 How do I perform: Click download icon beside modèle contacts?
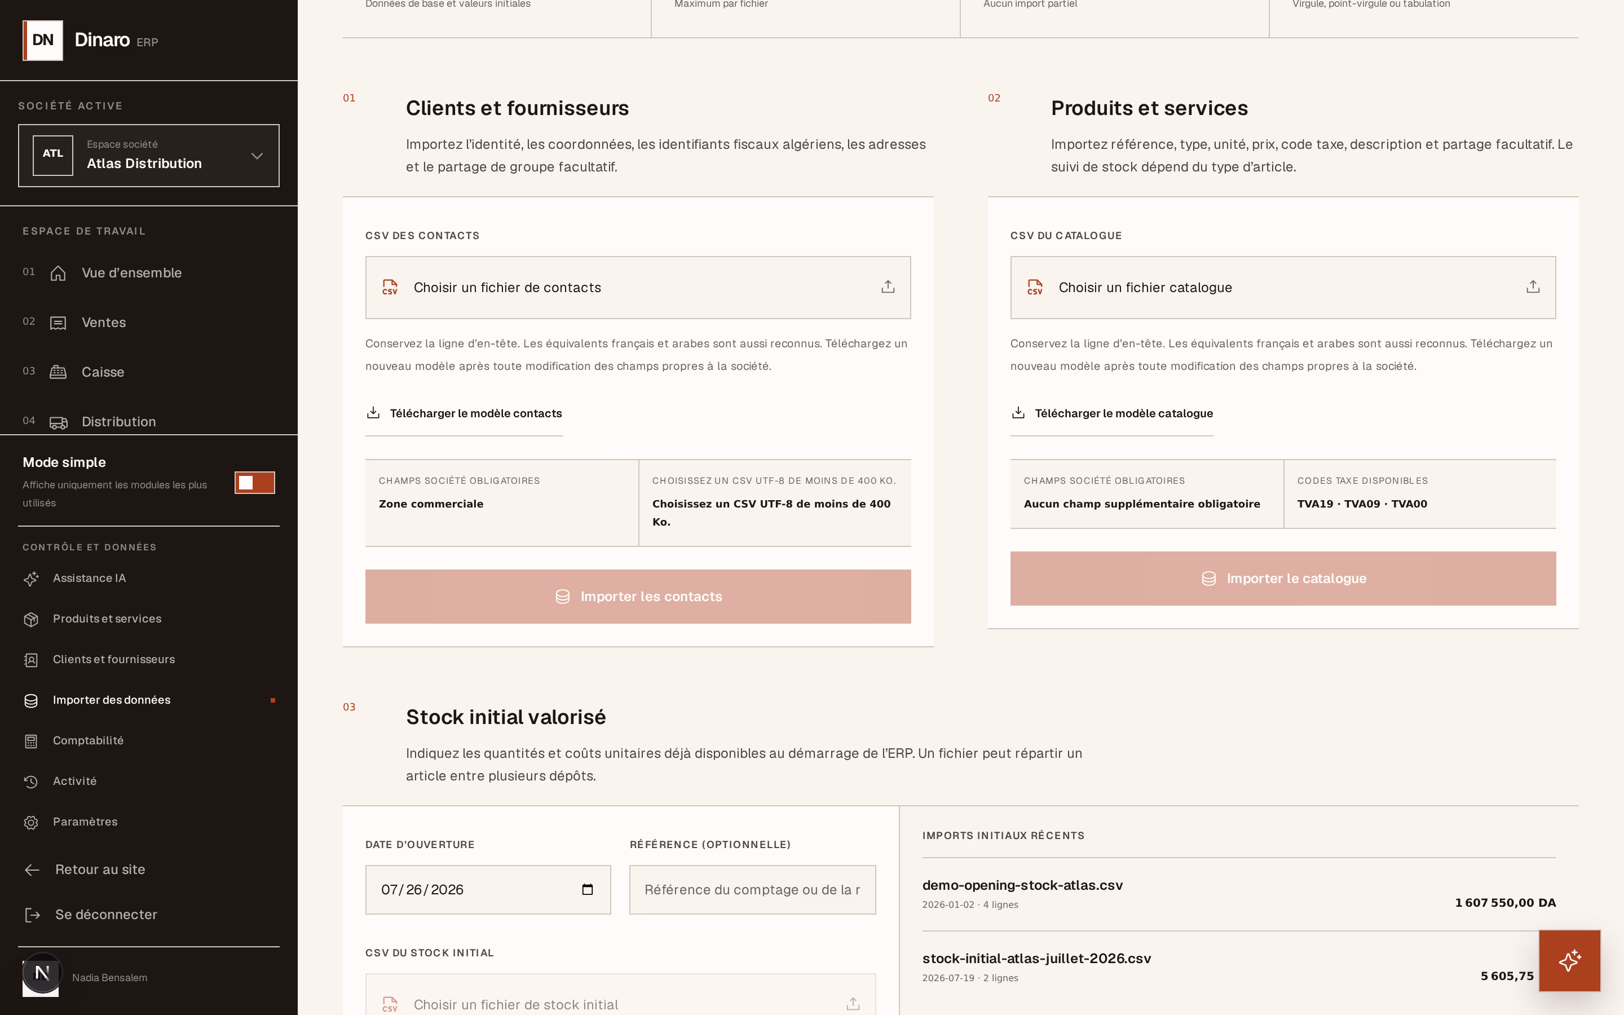373,413
